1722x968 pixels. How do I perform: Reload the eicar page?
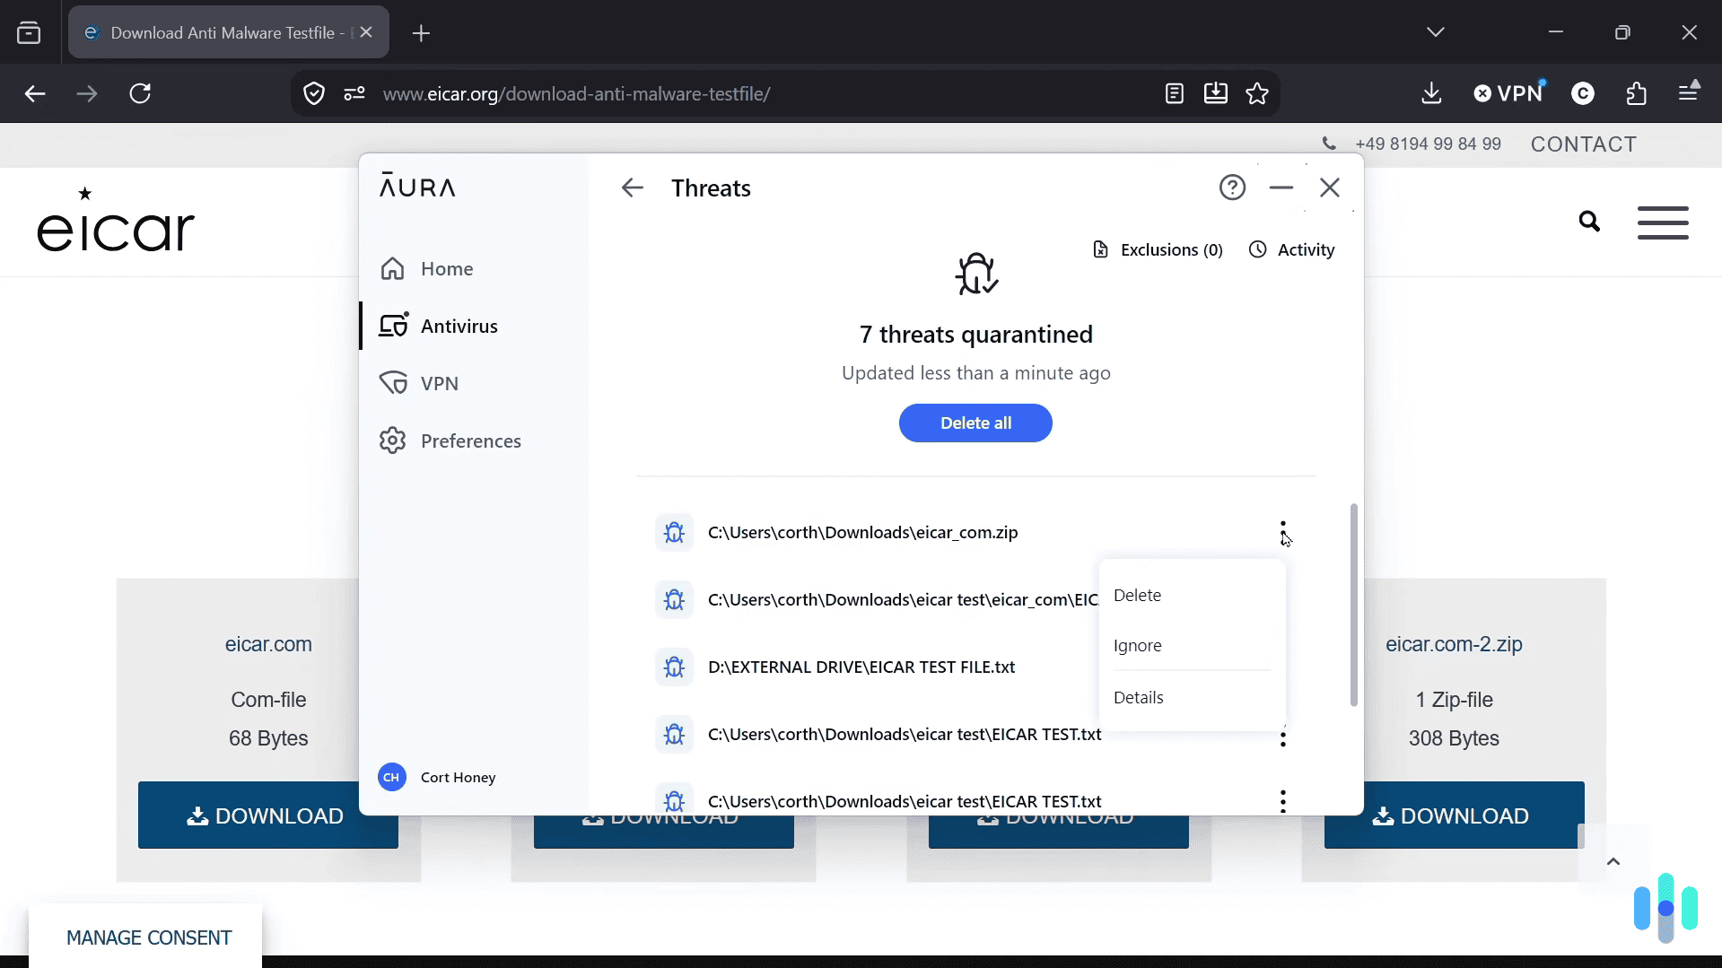(x=140, y=93)
